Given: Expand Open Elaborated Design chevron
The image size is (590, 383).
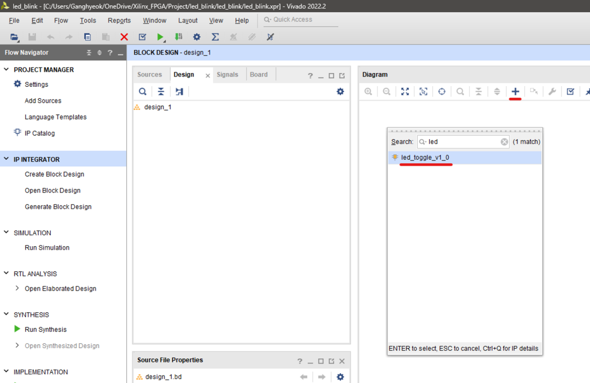Looking at the screenshot, I should tap(17, 288).
